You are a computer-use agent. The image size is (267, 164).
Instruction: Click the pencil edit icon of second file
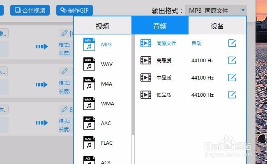[x=64, y=71]
